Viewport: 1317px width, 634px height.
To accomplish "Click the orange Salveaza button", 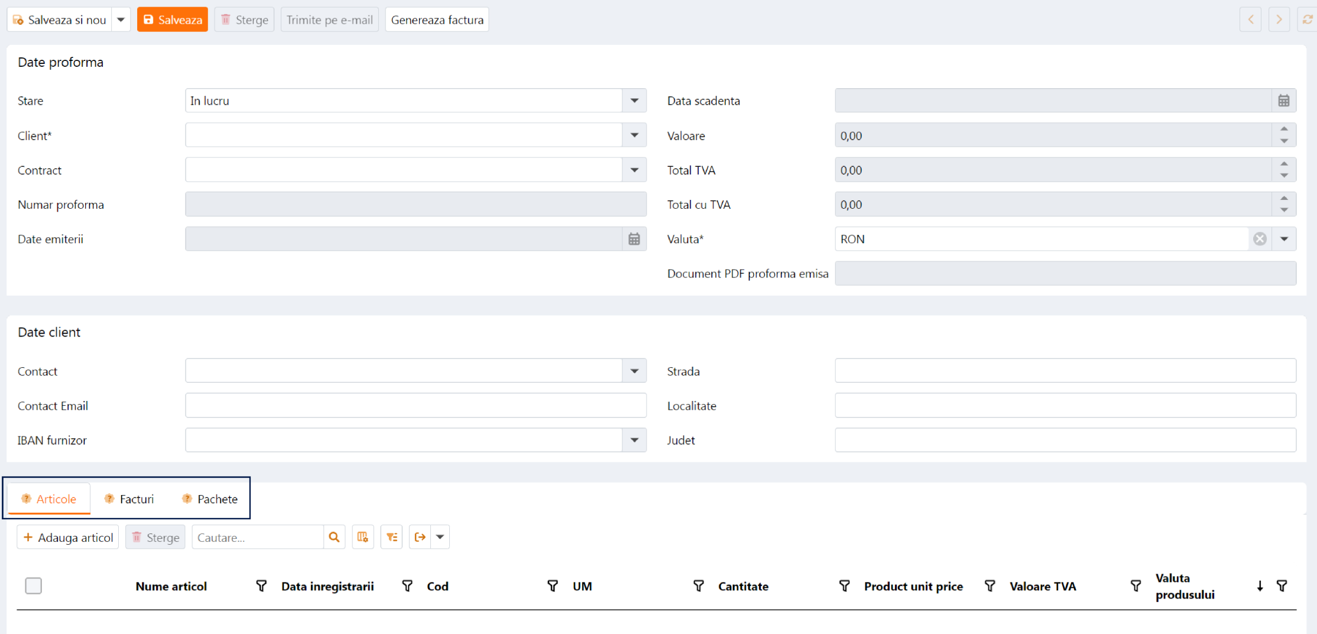I will tap(173, 20).
